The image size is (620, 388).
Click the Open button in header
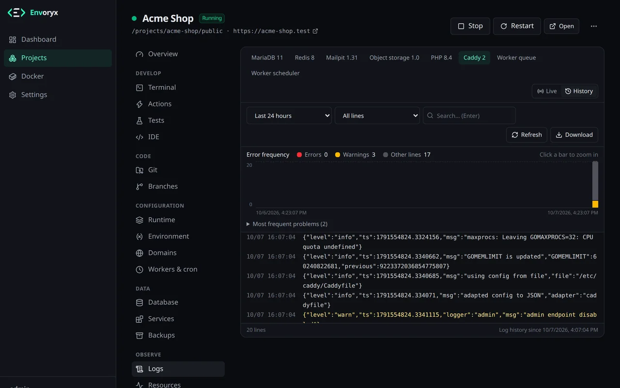click(561, 26)
